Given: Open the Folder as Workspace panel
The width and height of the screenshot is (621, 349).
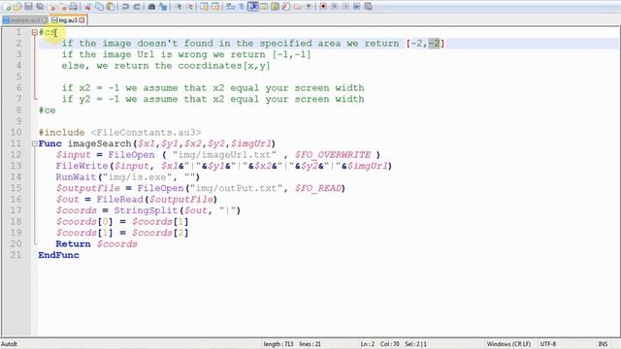Looking at the screenshot, I should click(297, 7).
